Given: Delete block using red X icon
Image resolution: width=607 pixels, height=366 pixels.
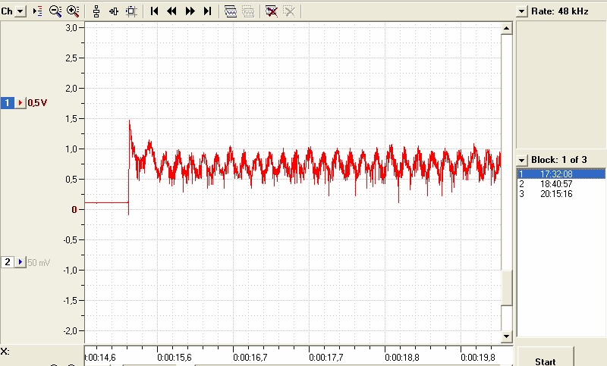Looking at the screenshot, I should point(272,11).
